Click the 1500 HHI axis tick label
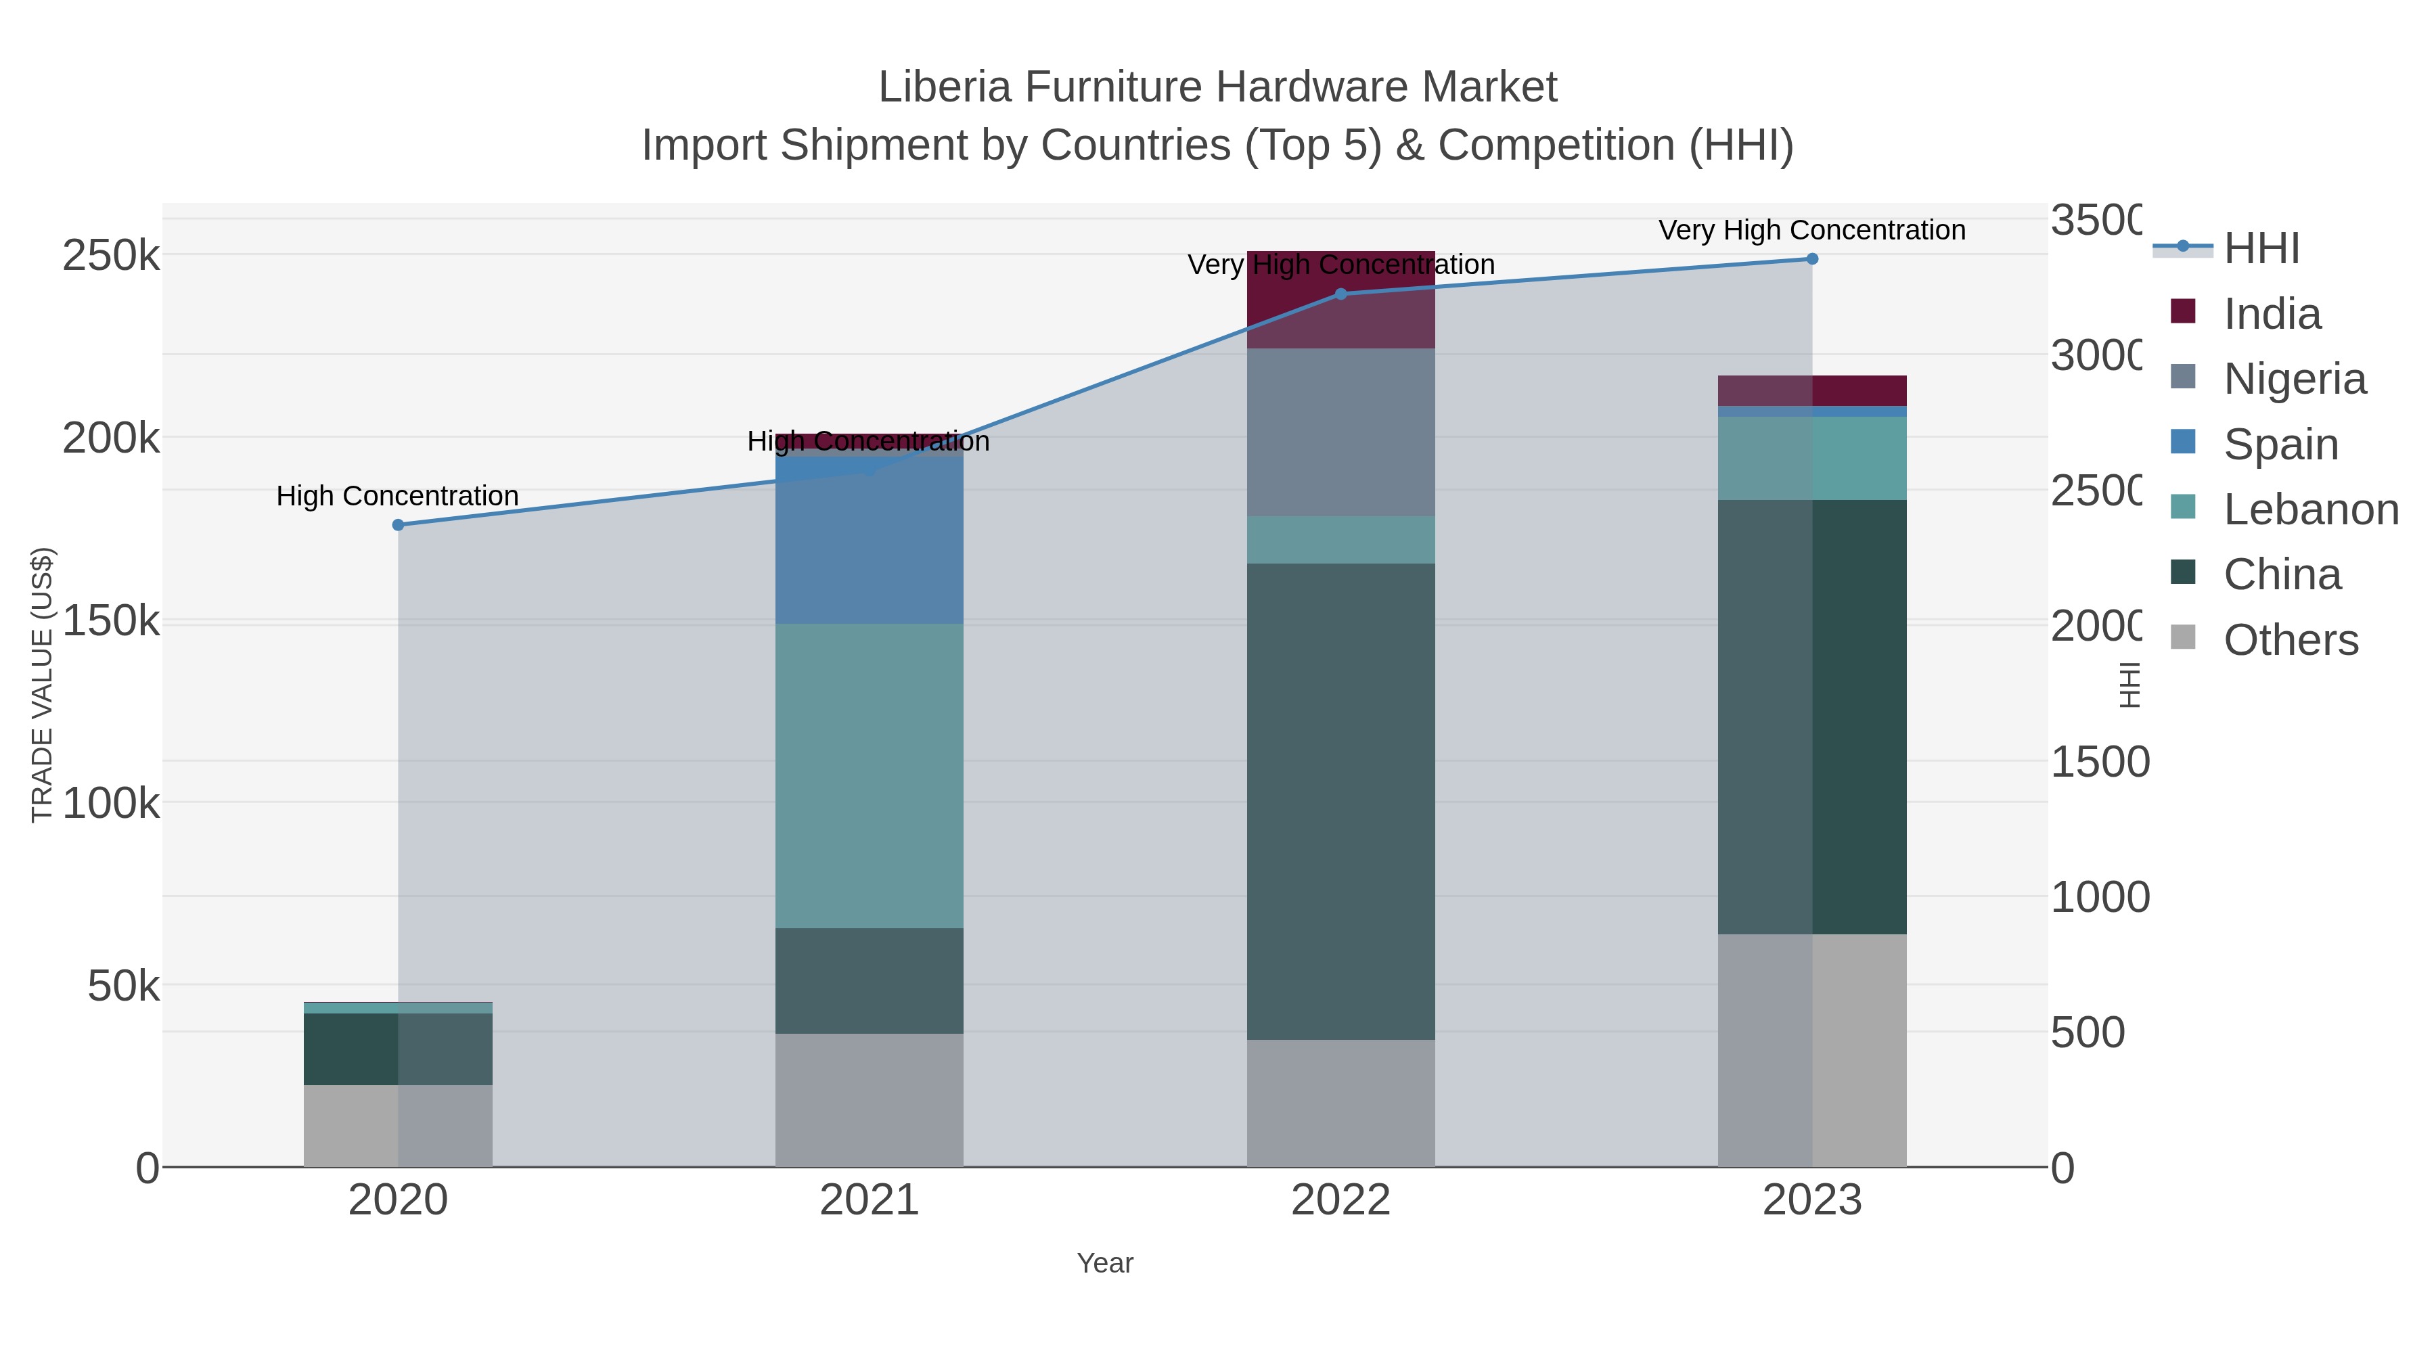The width and height of the screenshot is (2436, 1370). point(2100,762)
